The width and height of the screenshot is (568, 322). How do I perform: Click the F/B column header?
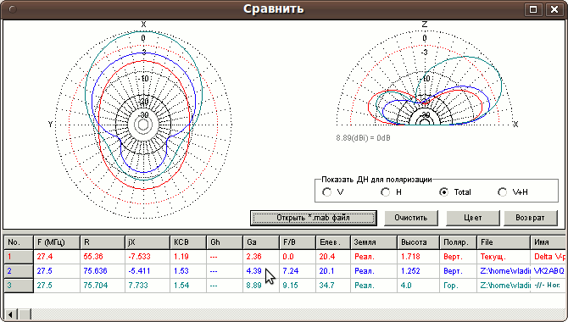(x=297, y=242)
